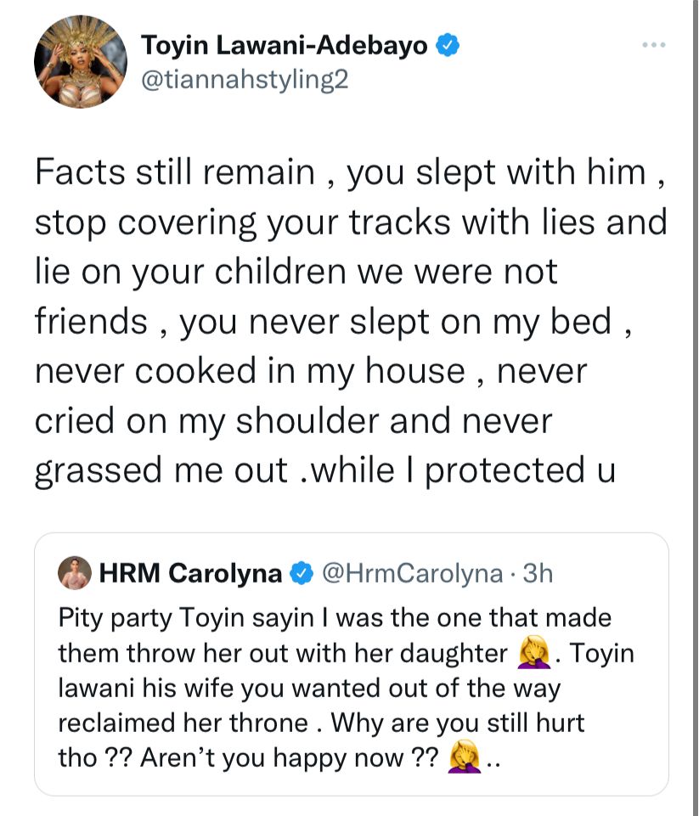Click the 3h timestamp on quoted tweet
The width and height of the screenshot is (699, 816).
(x=538, y=573)
